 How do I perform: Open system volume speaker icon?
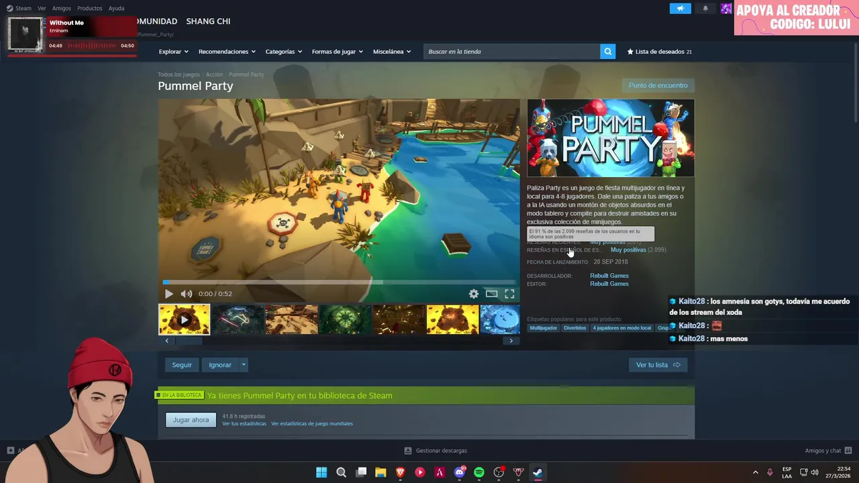tap(815, 472)
